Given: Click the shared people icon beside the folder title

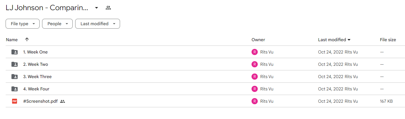Looking at the screenshot, I should click(108, 8).
